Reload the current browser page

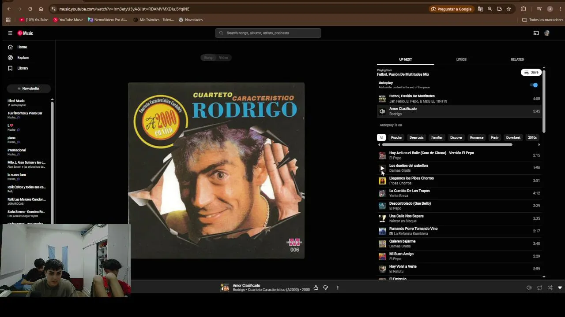point(30,9)
